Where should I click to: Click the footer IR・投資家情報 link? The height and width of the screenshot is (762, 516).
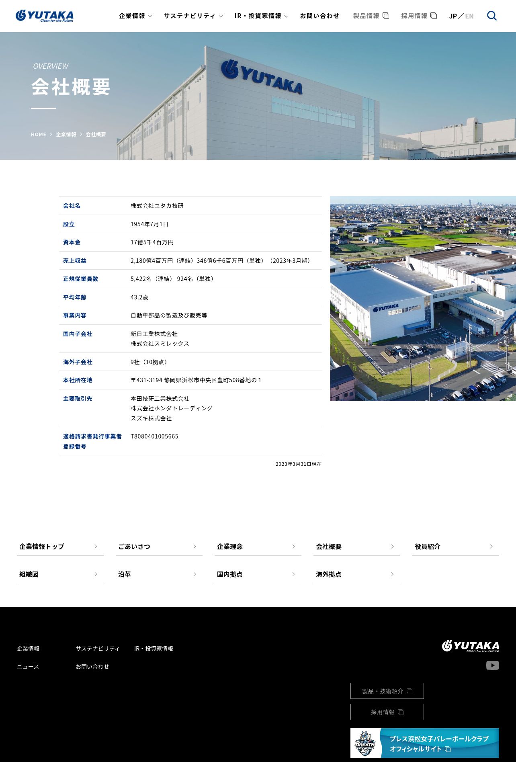click(154, 648)
